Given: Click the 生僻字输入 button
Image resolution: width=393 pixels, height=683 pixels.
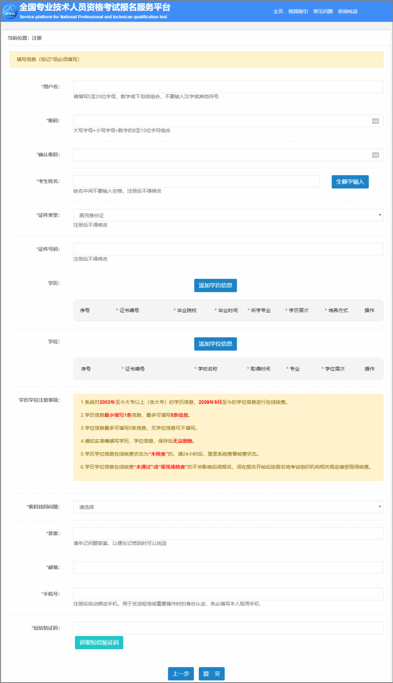Looking at the screenshot, I should click(350, 182).
